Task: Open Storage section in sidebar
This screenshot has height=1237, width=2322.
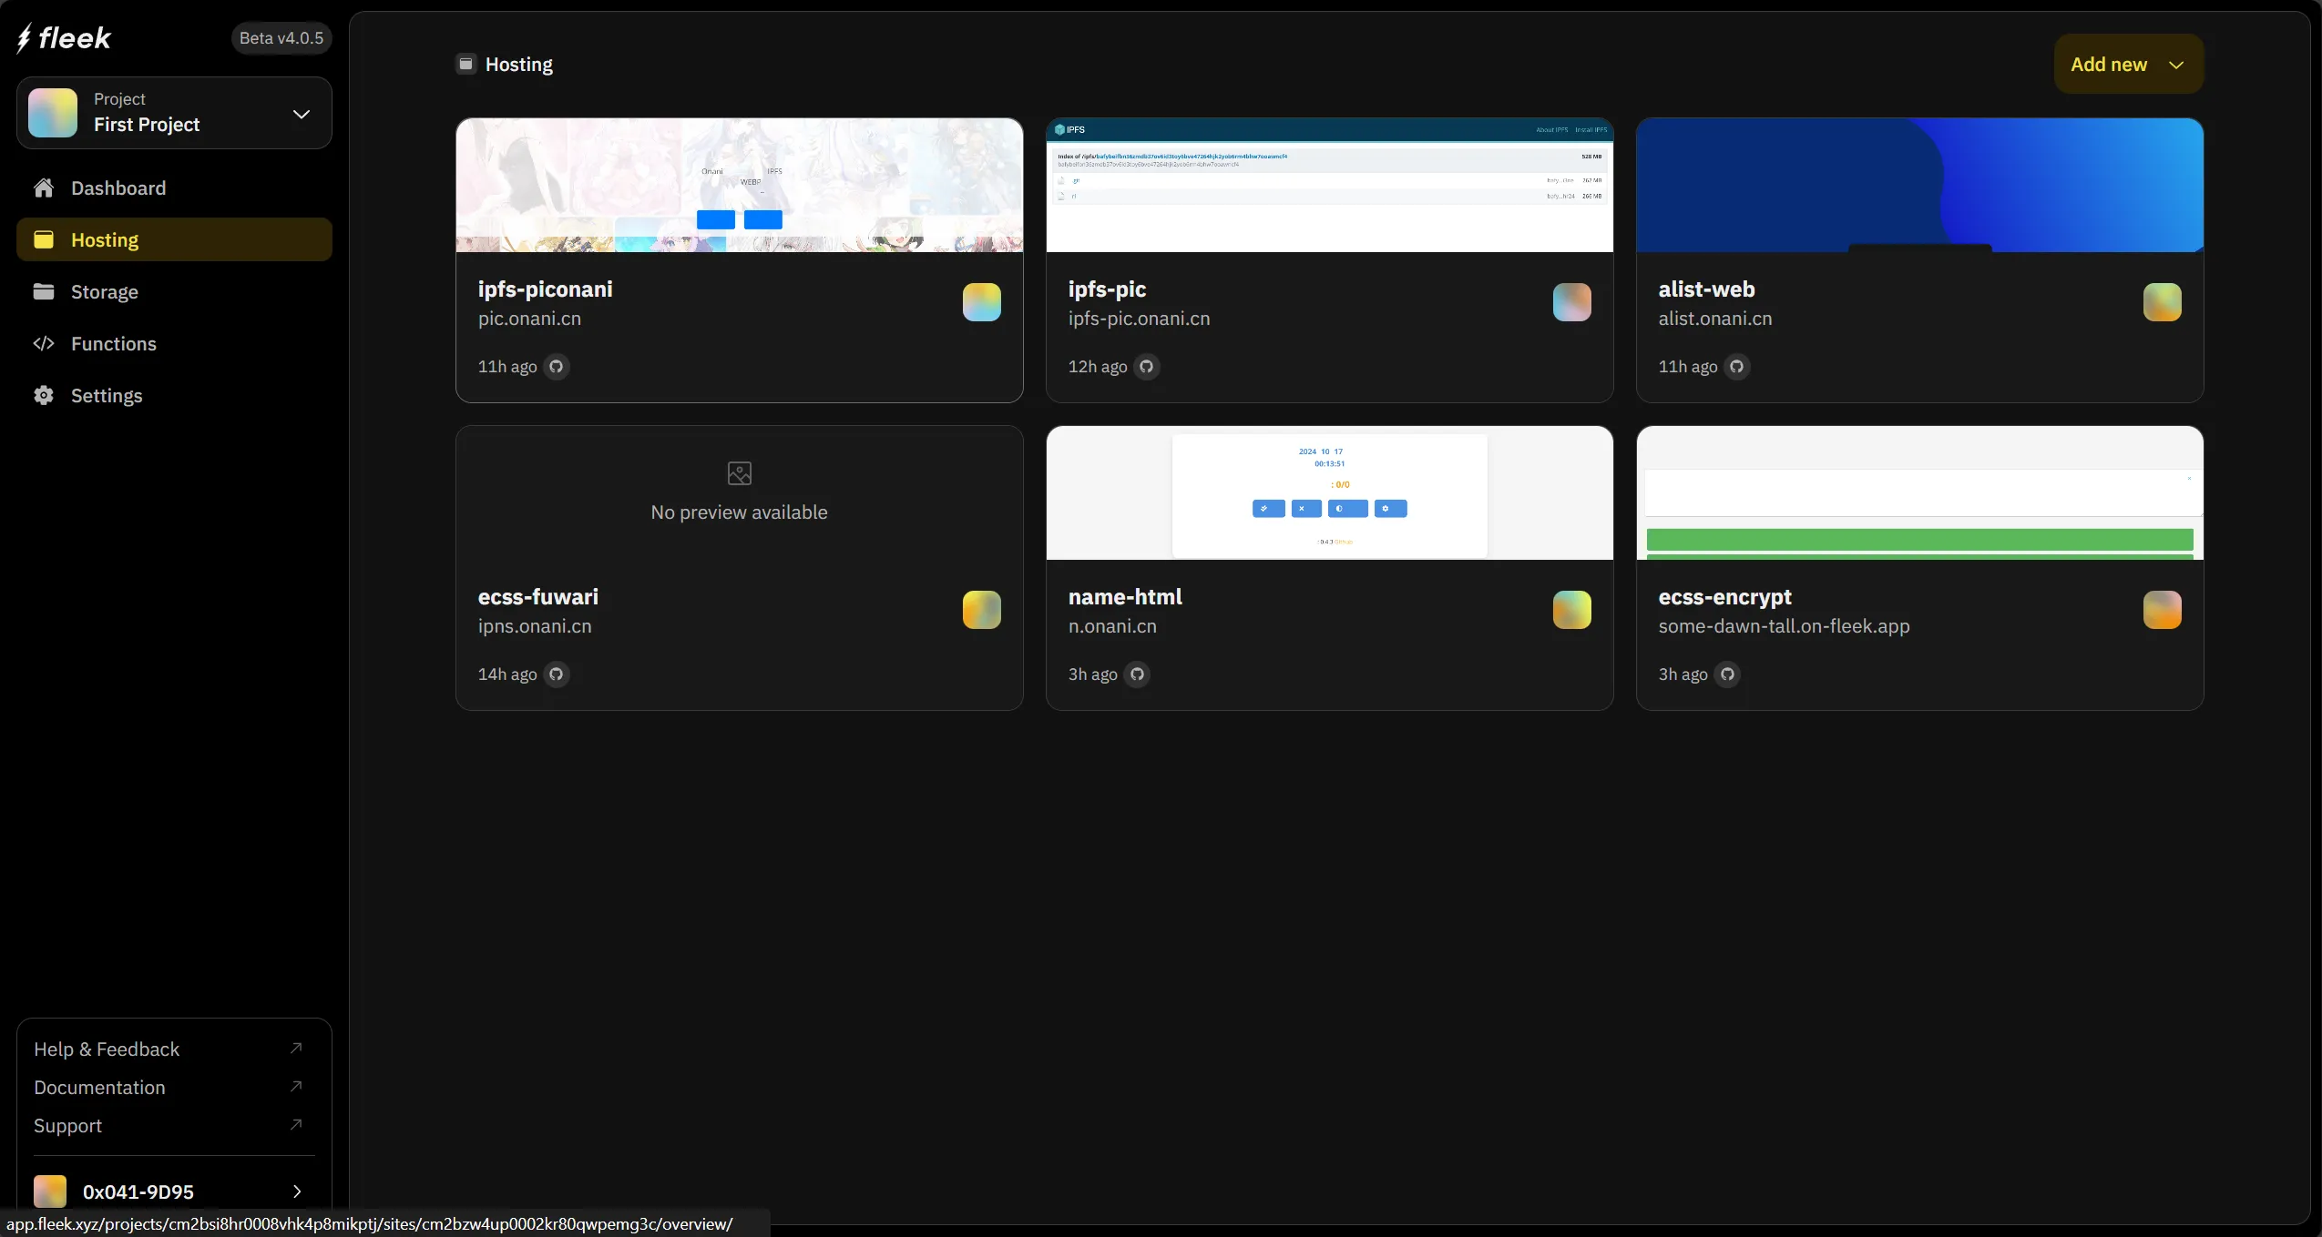Action: (104, 292)
